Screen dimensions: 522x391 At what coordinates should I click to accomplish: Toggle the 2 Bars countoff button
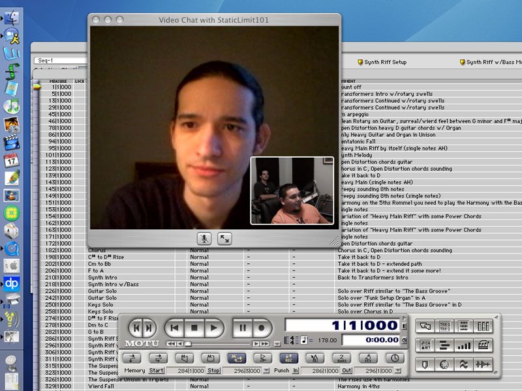pos(341,358)
